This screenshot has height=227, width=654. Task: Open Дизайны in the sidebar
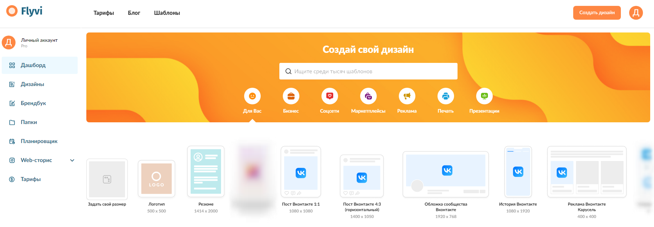(40, 84)
